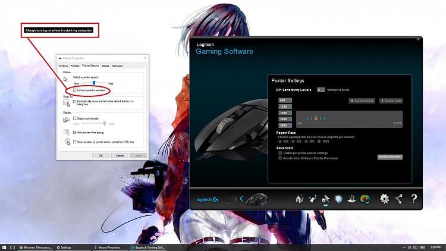
Task: Close the Mouse Properties dialog
Action: tap(145, 58)
